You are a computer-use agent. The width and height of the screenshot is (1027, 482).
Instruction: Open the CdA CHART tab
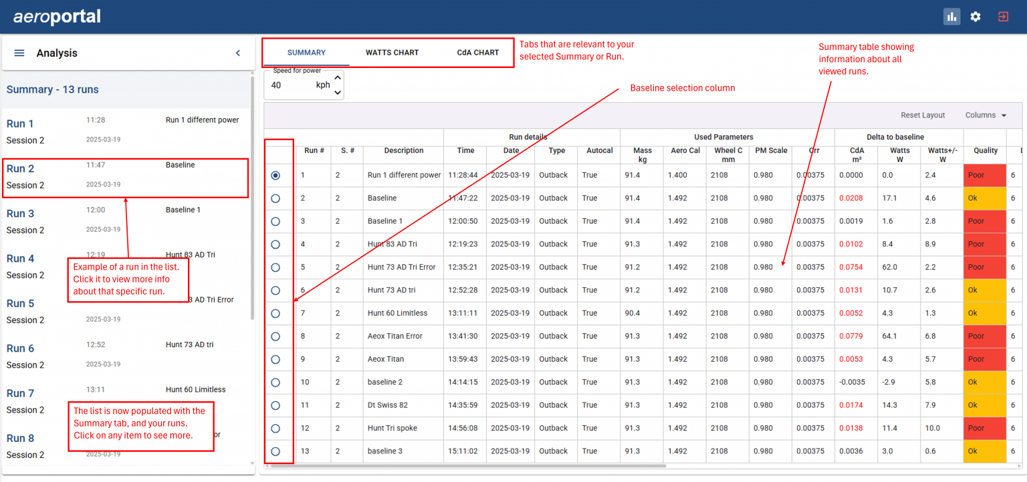[477, 52]
